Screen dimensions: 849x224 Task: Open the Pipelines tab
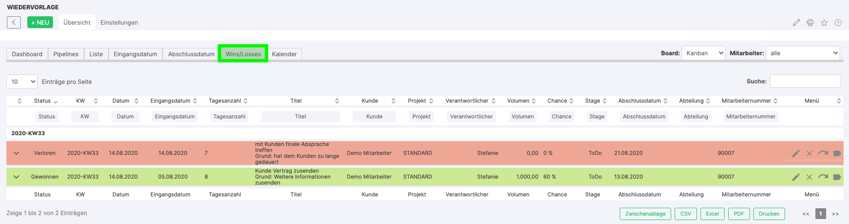click(66, 54)
